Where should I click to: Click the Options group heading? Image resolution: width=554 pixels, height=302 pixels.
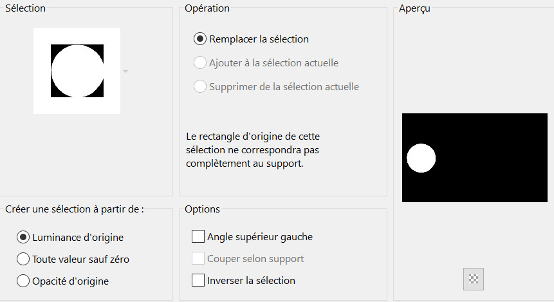pos(202,209)
